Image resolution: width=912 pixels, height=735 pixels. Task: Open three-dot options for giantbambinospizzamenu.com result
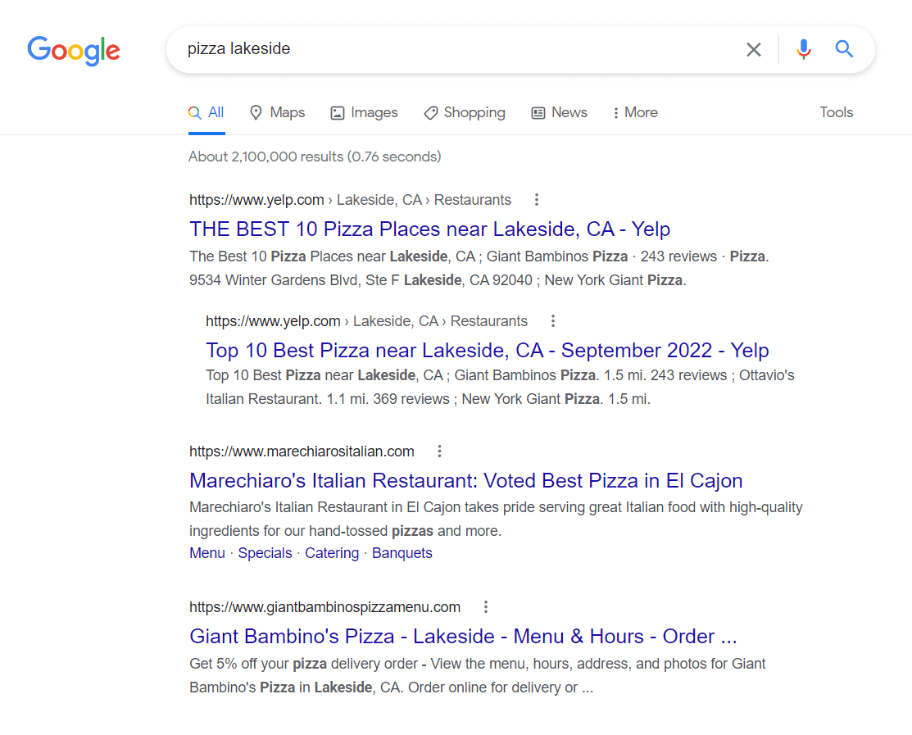click(486, 607)
